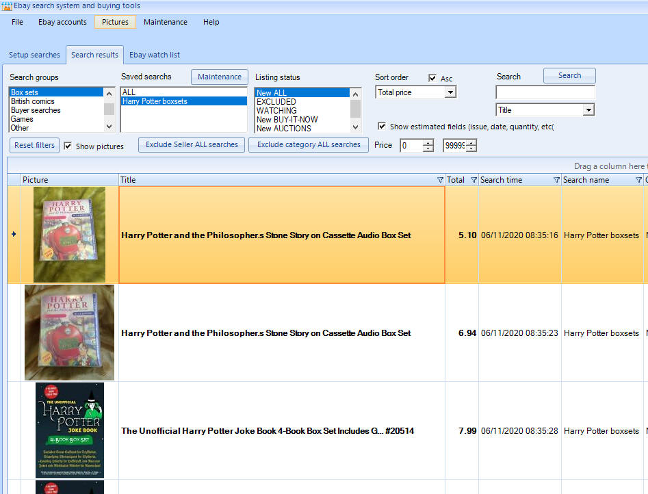Screen dimensions: 648x494
Task: Open the Search name column filter icon
Action: point(639,180)
